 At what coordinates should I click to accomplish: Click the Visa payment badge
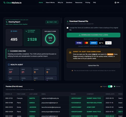[x=79, y=43]
